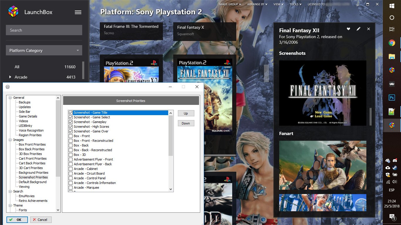Collapse the General tree node
Viewport: 401px width, 225px height.
(x=10, y=98)
